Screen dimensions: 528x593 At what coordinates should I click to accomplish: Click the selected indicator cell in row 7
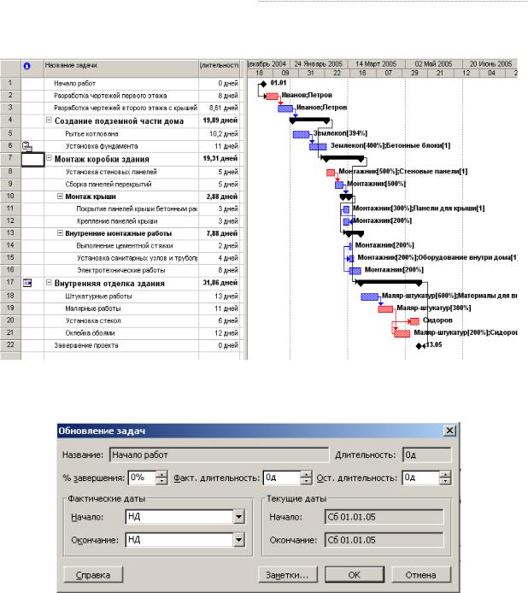coord(33,159)
